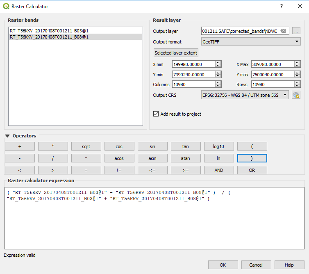Add the division operator
309x274 pixels.
[53, 158]
